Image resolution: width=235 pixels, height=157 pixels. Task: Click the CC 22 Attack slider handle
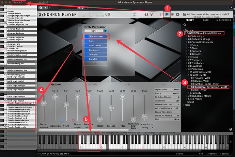coord(100,119)
